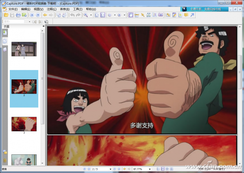
Task: Add a yellow note comment
Action: tap(186, 15)
